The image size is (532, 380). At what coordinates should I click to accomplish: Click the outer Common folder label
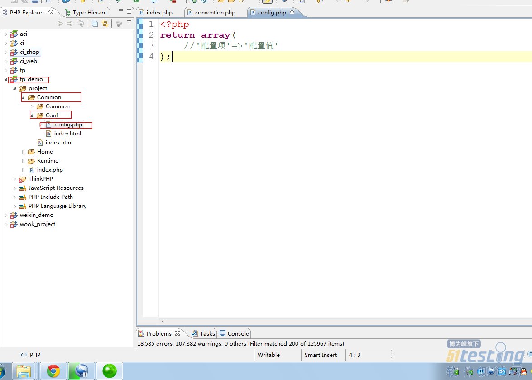pos(49,97)
